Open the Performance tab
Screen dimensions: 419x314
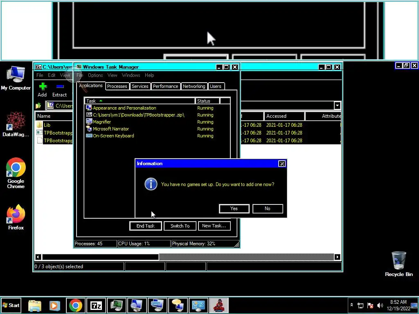165,86
